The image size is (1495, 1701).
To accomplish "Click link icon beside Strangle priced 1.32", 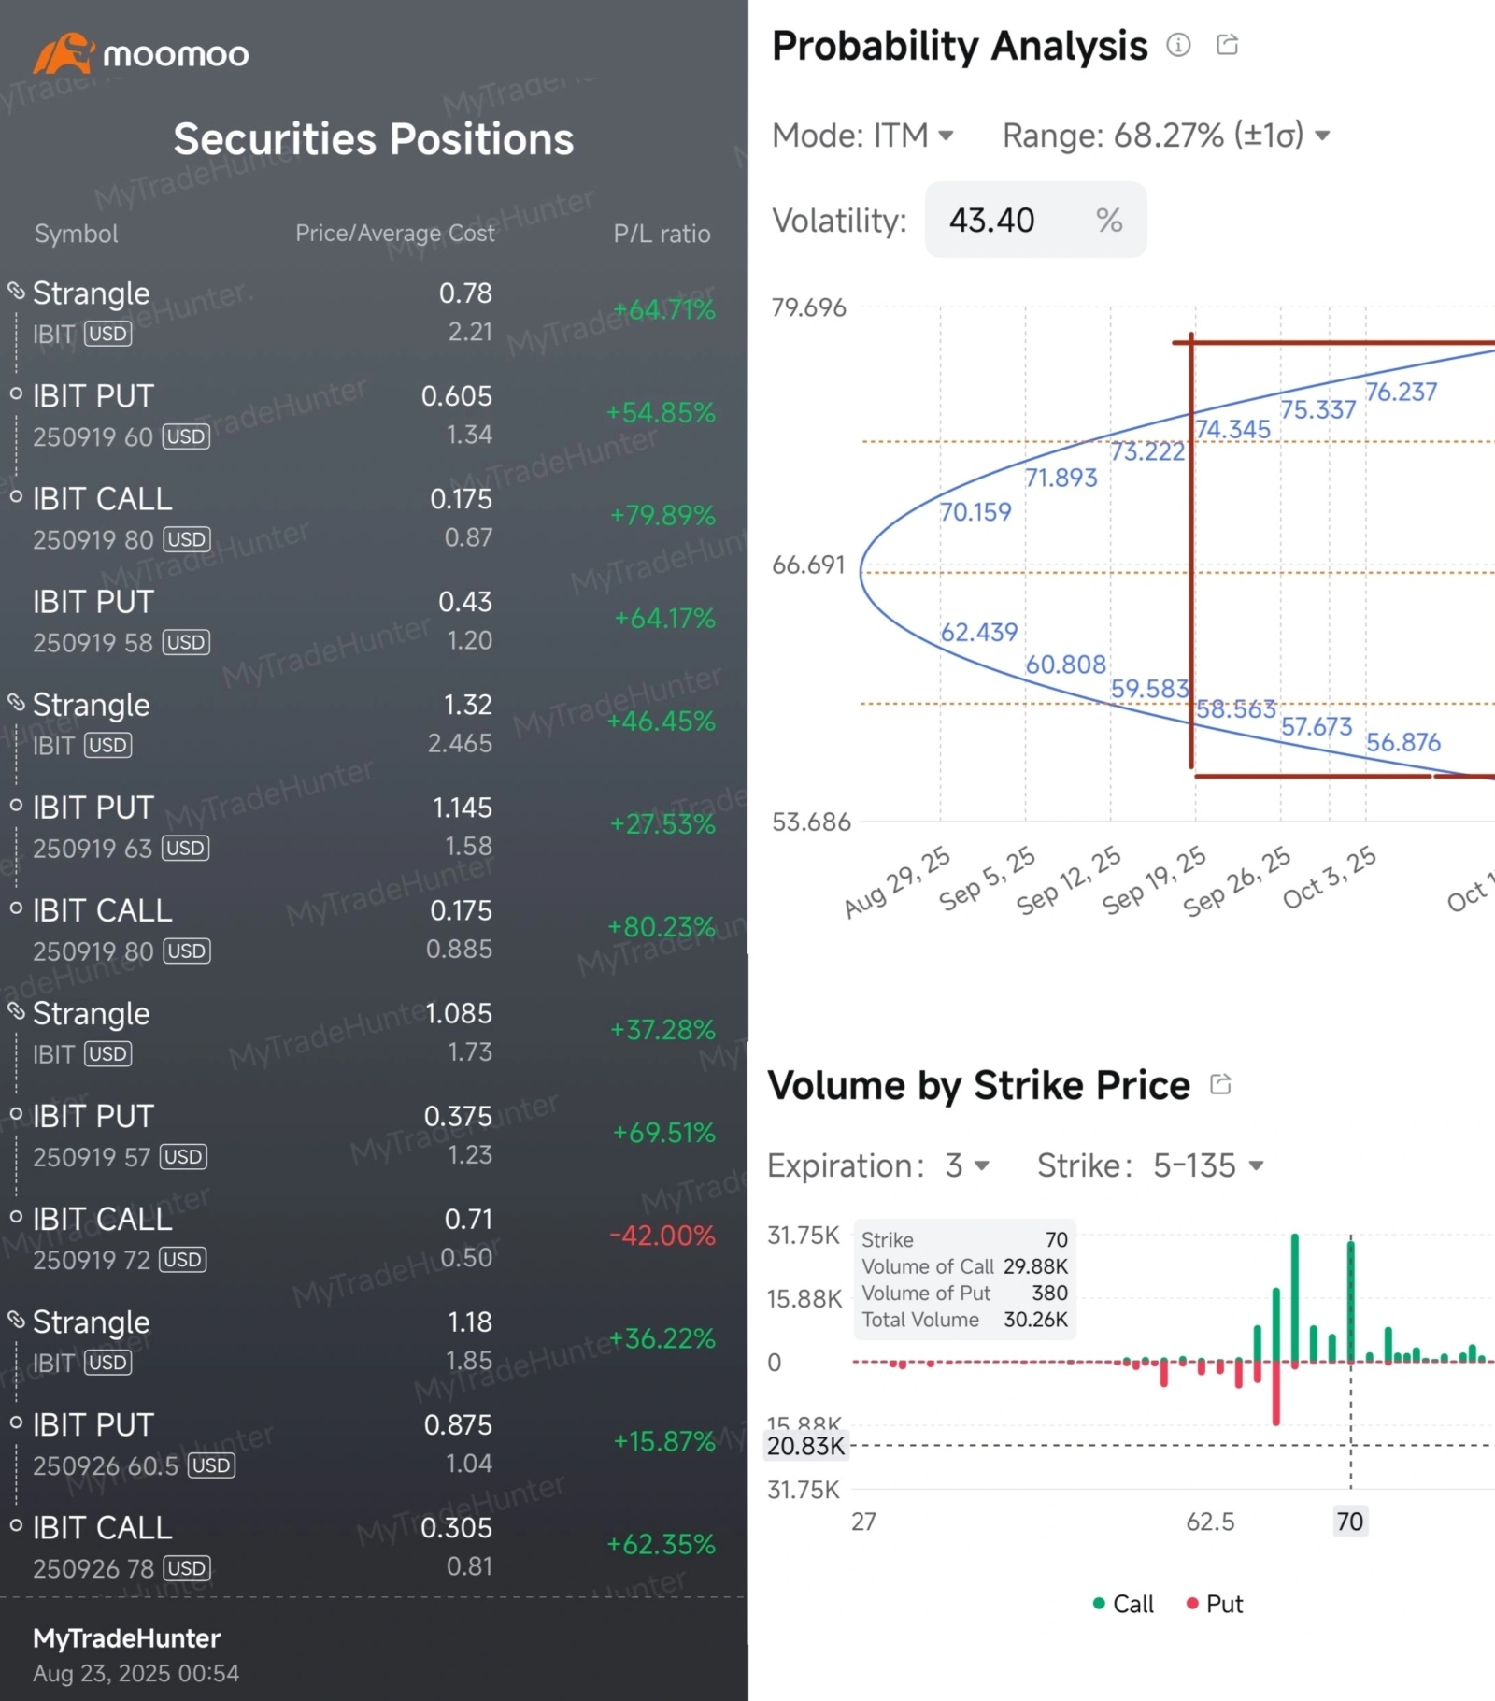I will click(16, 702).
